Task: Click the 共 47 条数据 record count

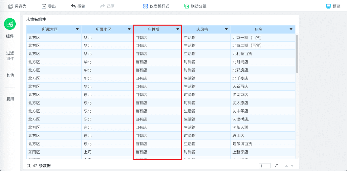Action: [x=39, y=166]
